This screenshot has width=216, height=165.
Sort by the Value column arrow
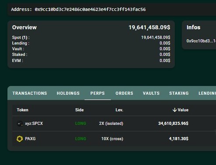pos(175,110)
